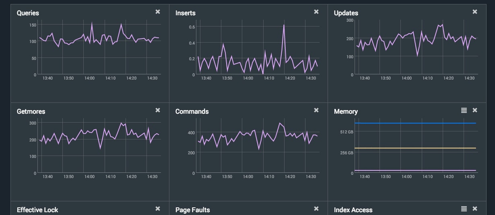This screenshot has height=215, width=495.
Task: Close the Getmores chart panel
Action: (158, 110)
